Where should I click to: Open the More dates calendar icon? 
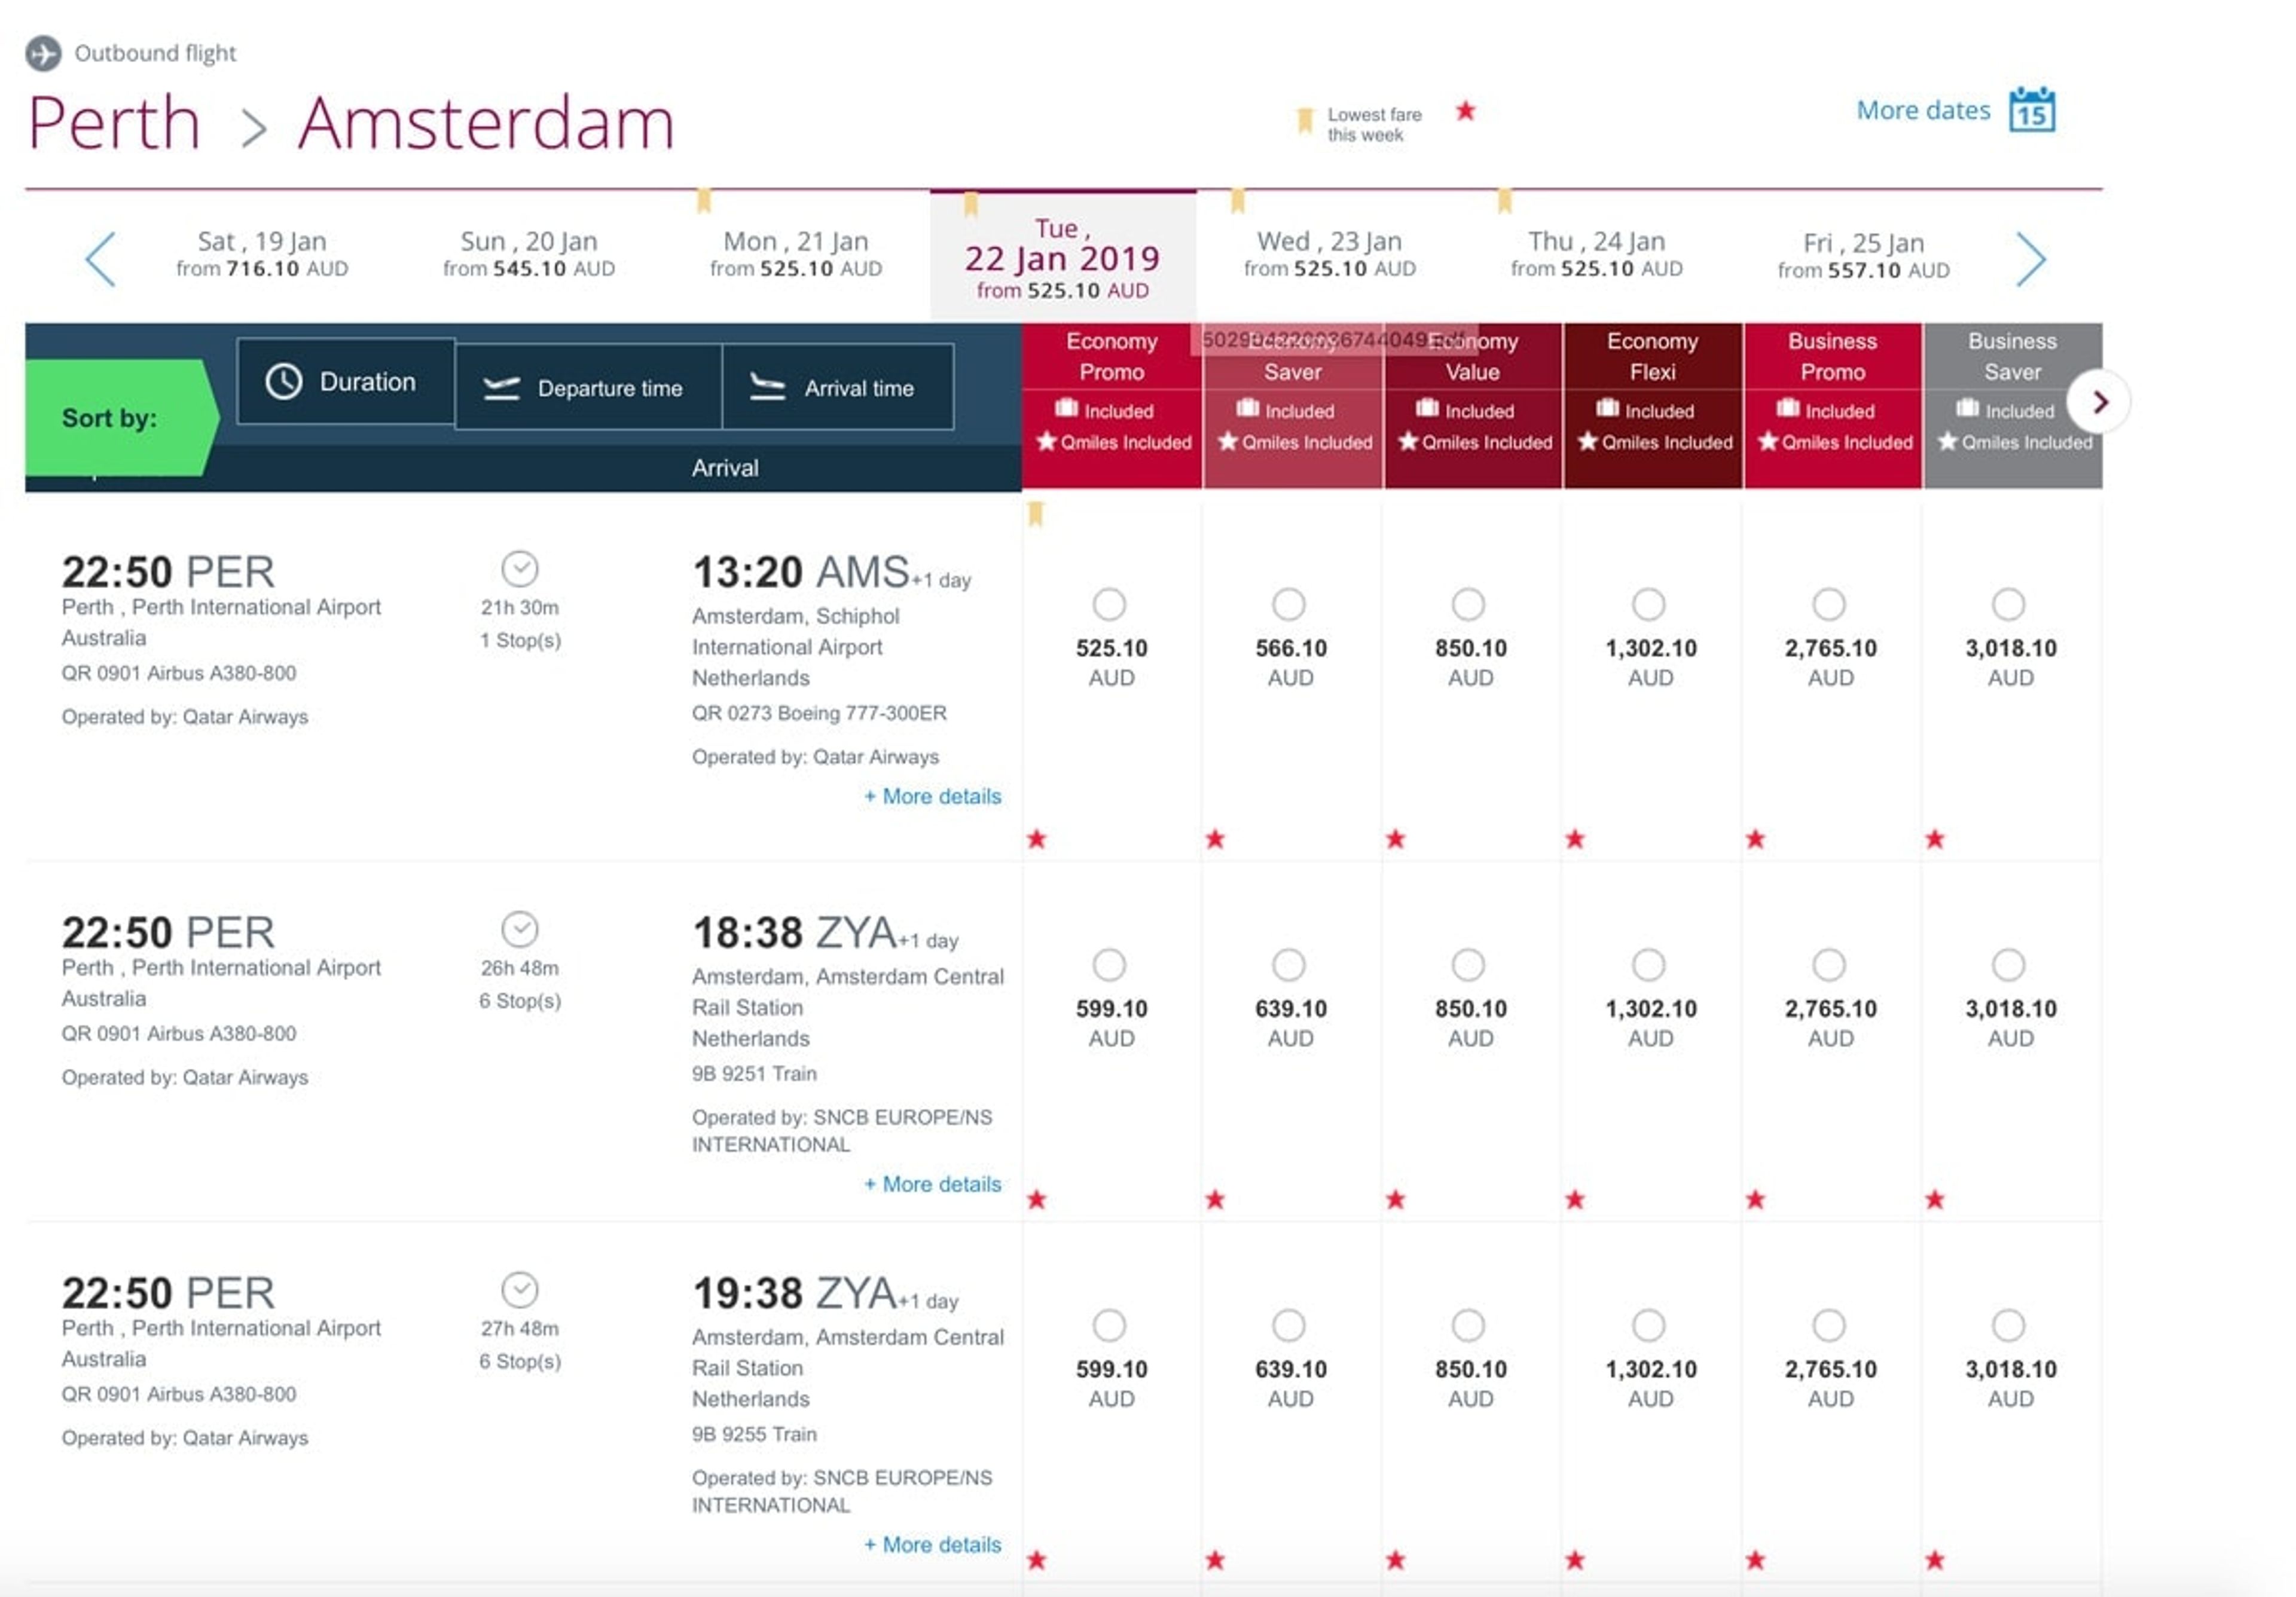[x=2031, y=110]
